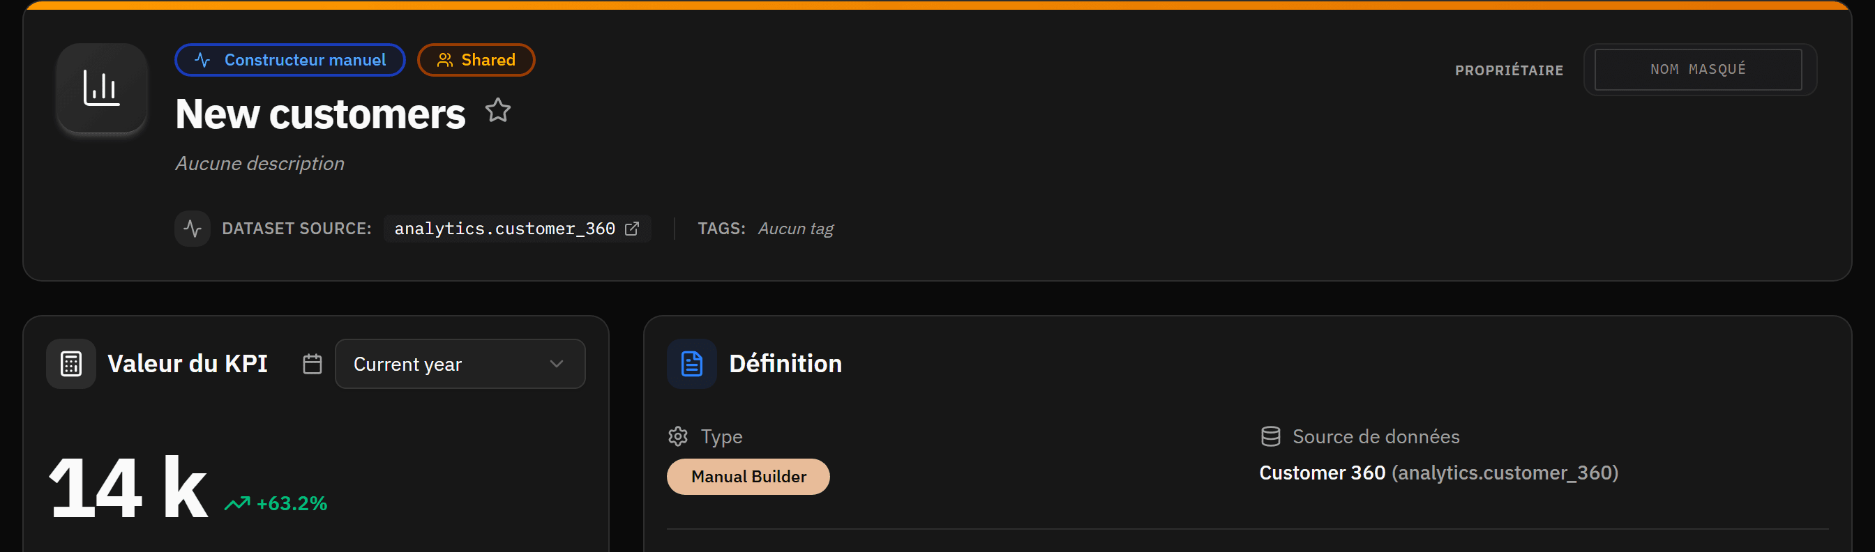This screenshot has width=1875, height=552.
Task: Click the green trend arrow next to +63.2%
Action: click(x=236, y=503)
